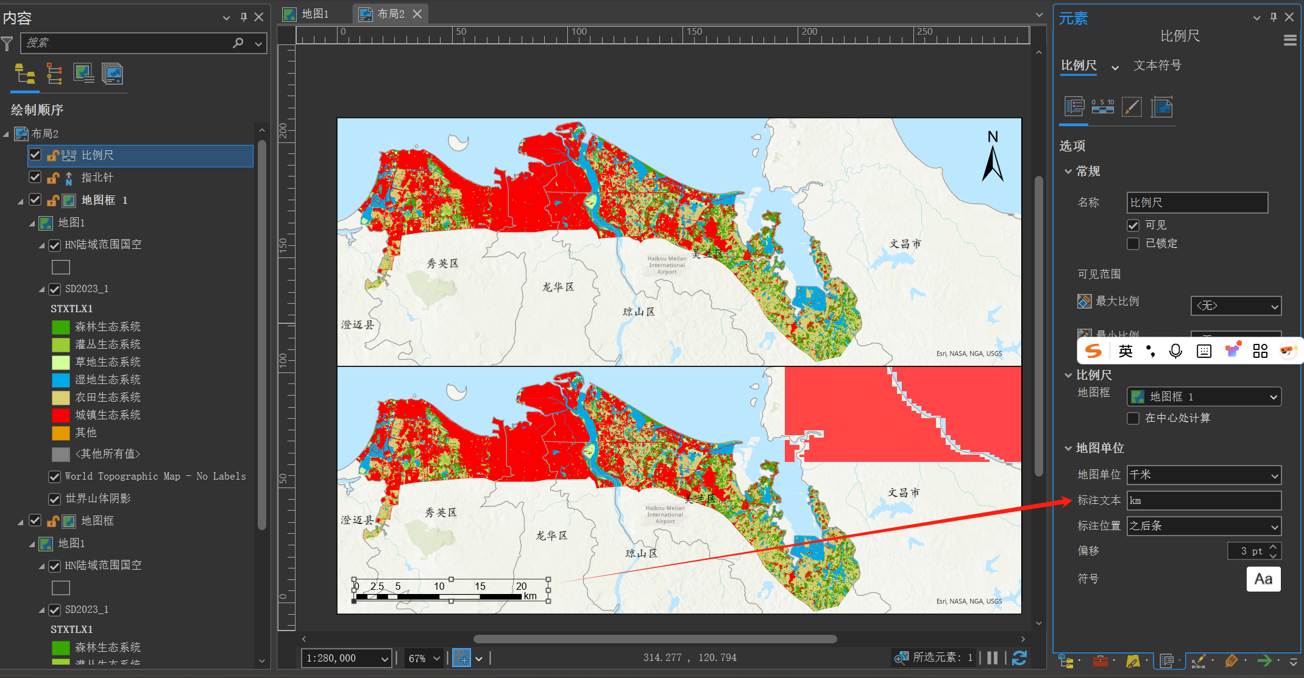1304x678 pixels.
Task: Open the scale bar Display tab icon
Action: click(1132, 107)
